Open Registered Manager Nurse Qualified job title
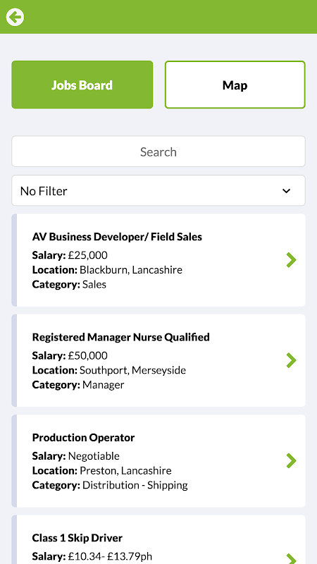This screenshot has width=317, height=564. point(120,337)
